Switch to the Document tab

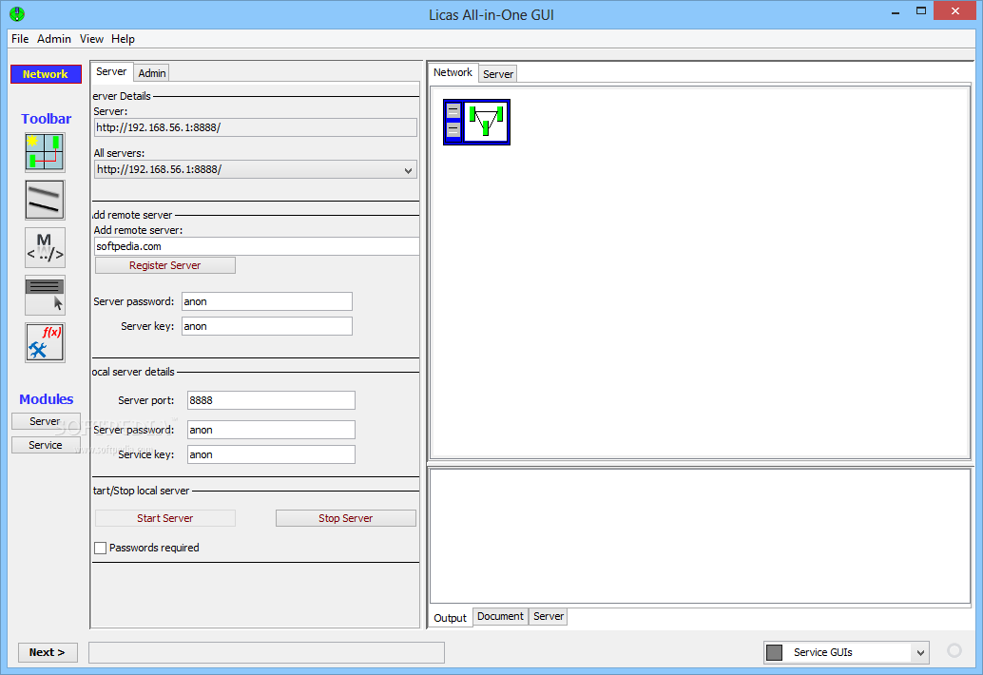[500, 617]
